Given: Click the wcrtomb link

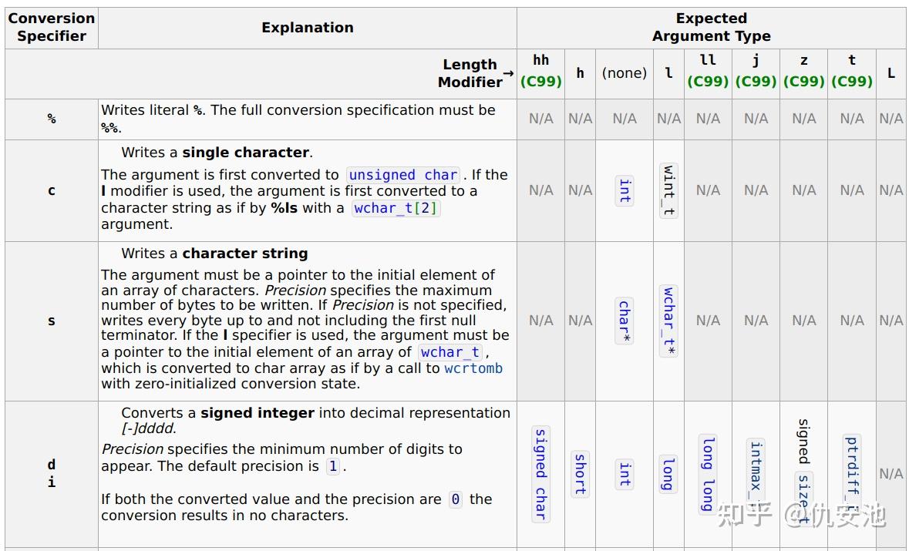Looking at the screenshot, I should tap(473, 368).
